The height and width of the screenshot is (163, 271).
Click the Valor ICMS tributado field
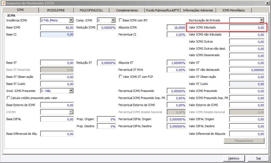point(247,27)
